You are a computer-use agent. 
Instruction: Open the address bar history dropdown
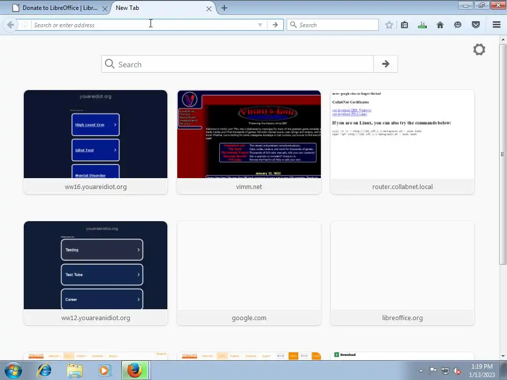pyautogui.click(x=260, y=25)
